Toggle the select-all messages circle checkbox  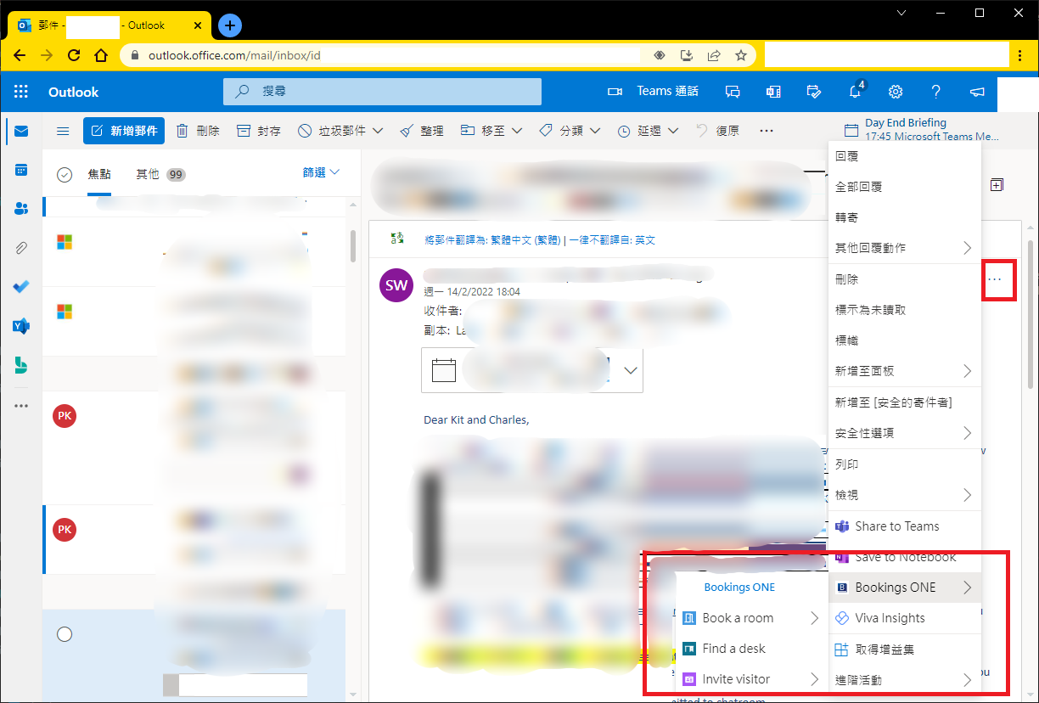pyautogui.click(x=64, y=174)
